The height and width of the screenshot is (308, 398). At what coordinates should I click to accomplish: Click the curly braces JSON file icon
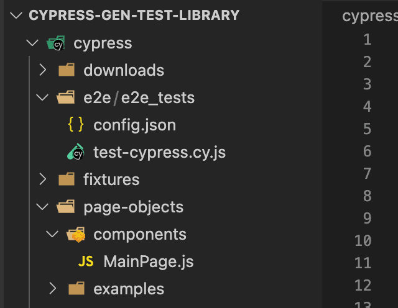pyautogui.click(x=76, y=124)
